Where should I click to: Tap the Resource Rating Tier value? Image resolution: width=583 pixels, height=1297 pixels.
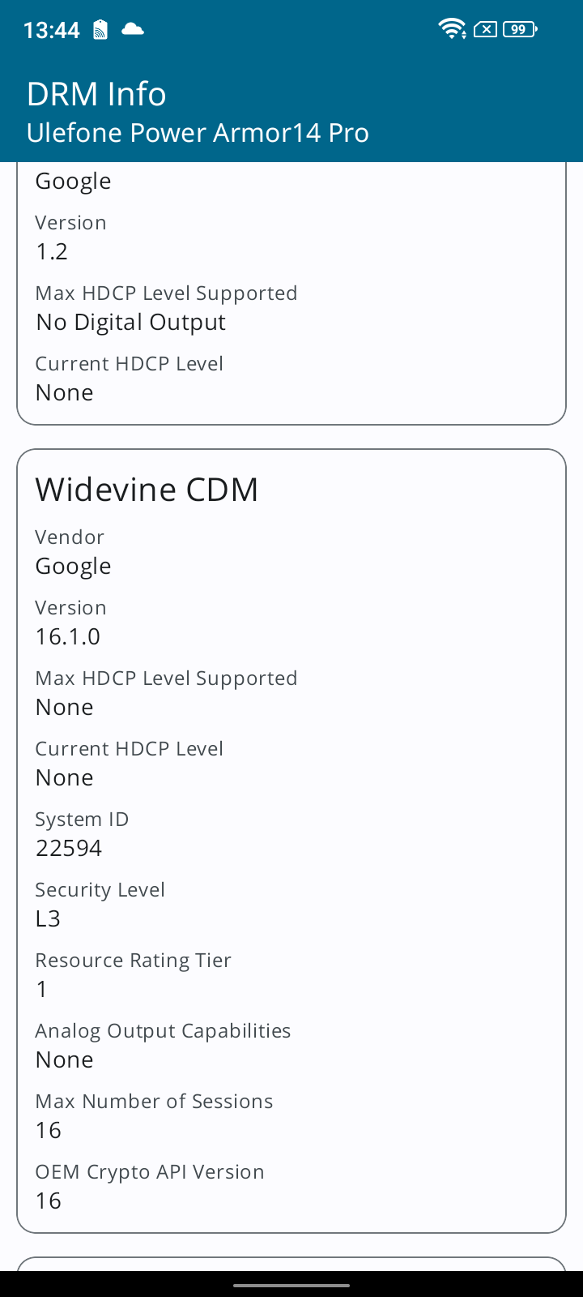[x=42, y=989]
